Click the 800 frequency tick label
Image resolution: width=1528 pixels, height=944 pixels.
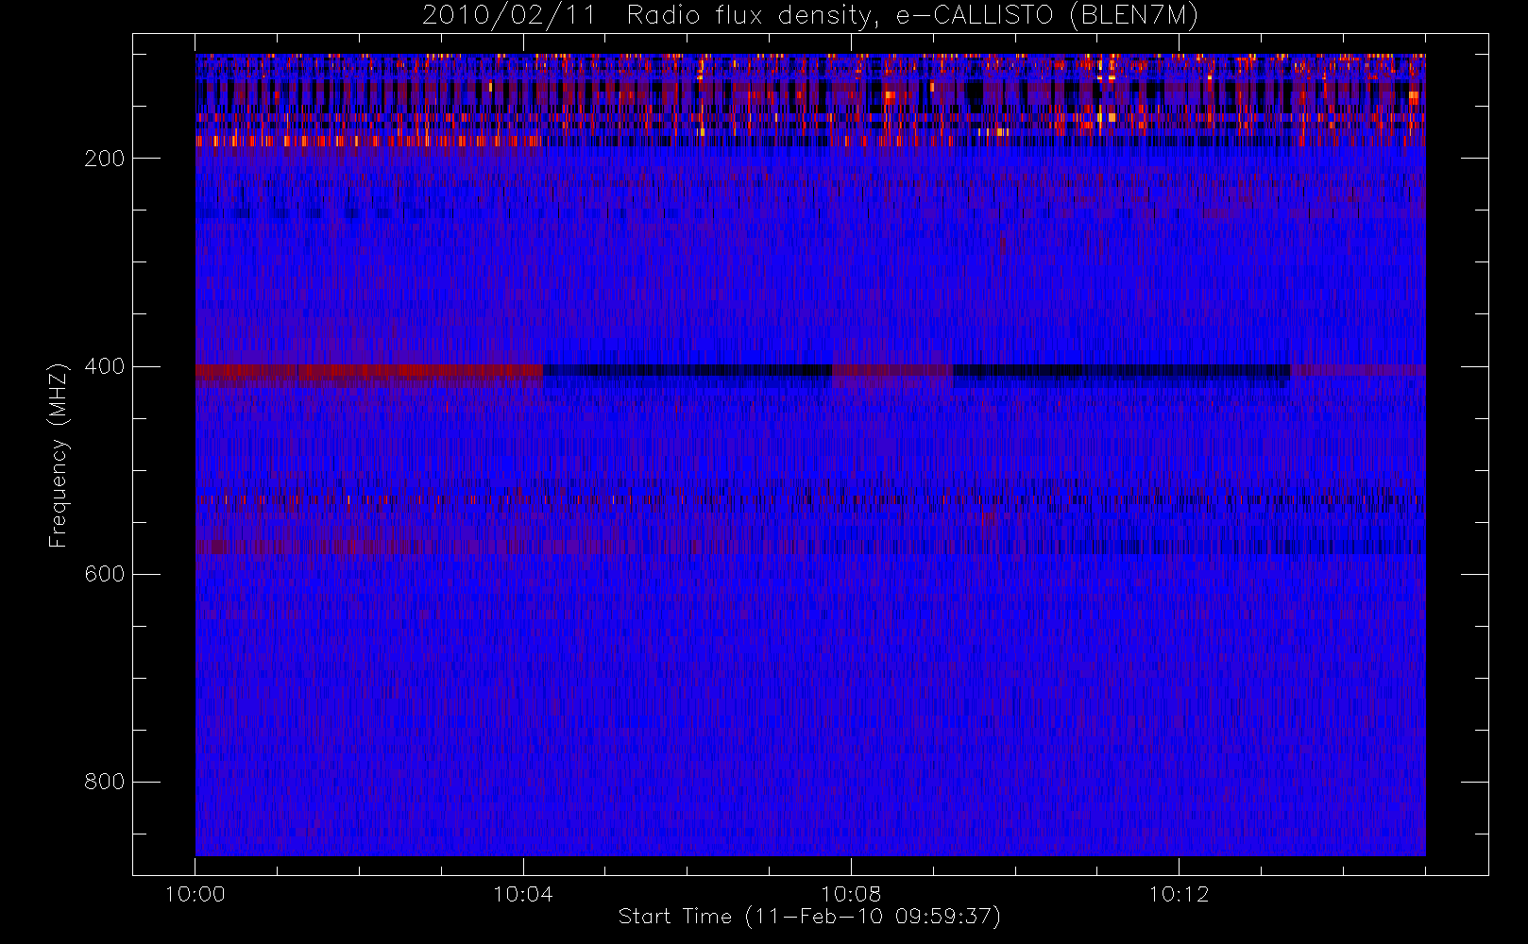coord(104,782)
